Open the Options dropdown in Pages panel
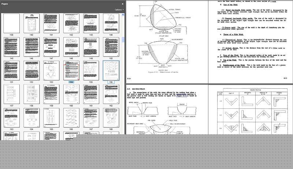Viewport: 293px width, 169px height. [x=119, y=9]
